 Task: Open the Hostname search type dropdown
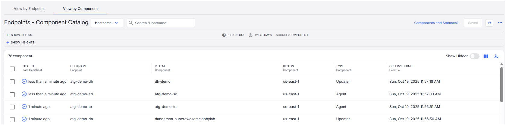click(x=107, y=23)
